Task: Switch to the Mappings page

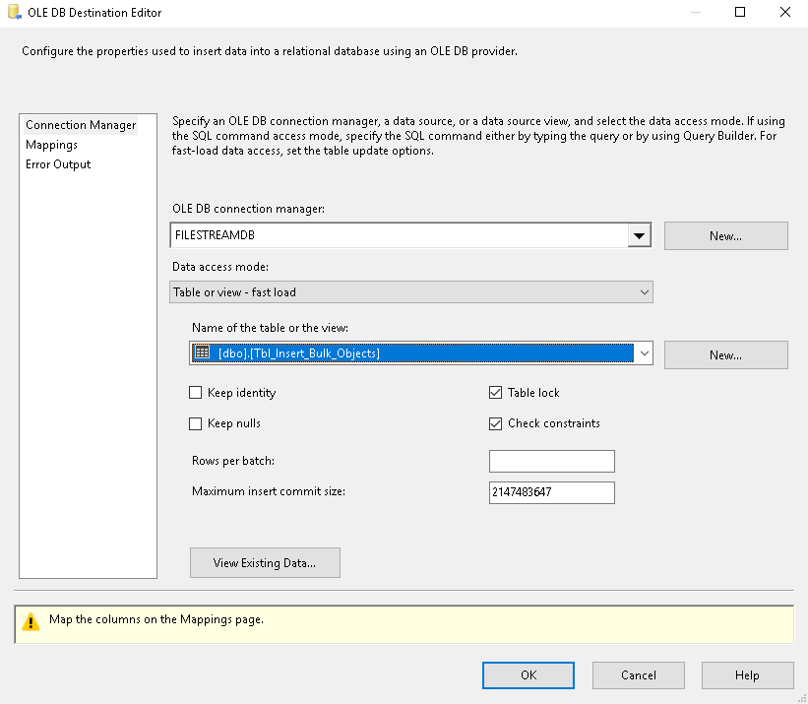Action: click(x=51, y=145)
